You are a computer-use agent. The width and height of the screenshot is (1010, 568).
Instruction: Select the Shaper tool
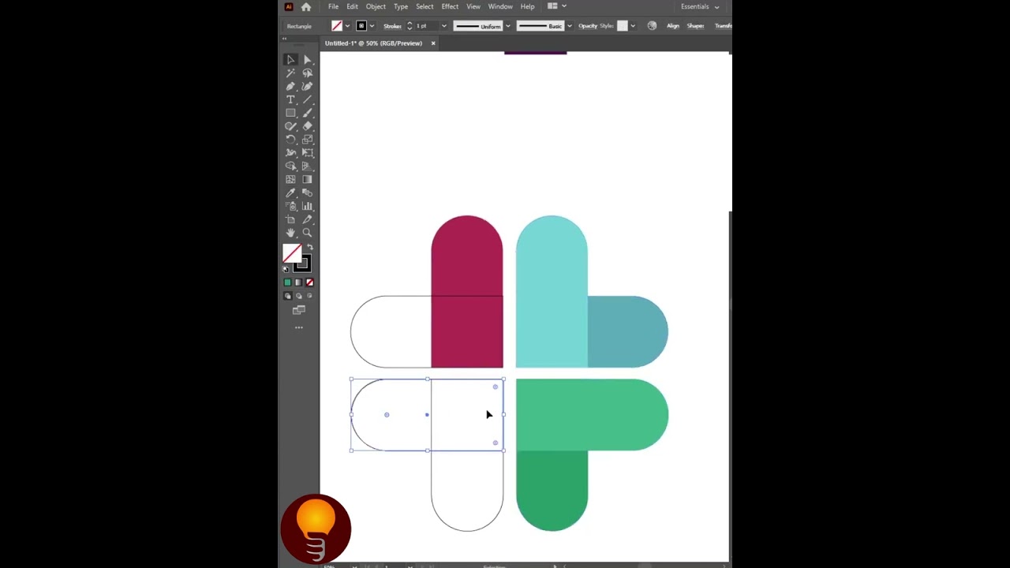pyautogui.click(x=290, y=126)
